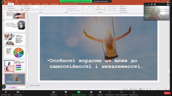Screen dimensions: 172x96
Task: Adjust the PowerPoint zoom slider
Action: point(158,89)
